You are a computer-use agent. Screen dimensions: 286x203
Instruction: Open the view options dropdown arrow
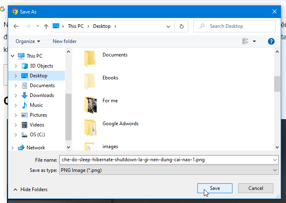[254, 41]
